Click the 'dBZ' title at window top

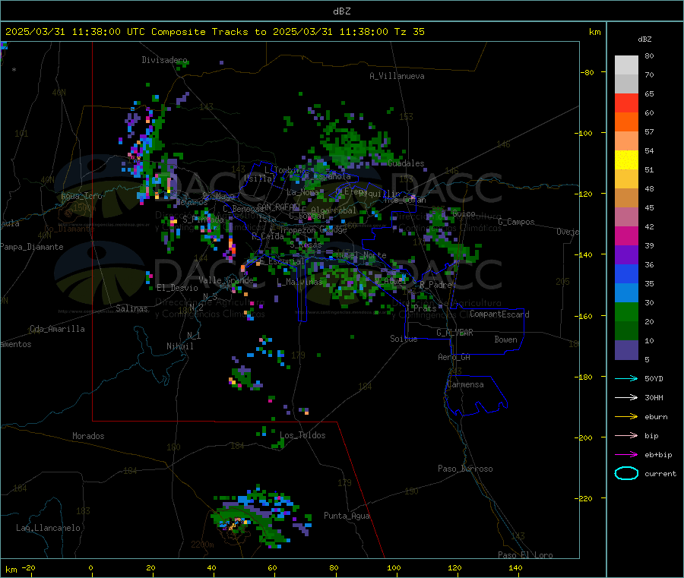click(x=341, y=11)
